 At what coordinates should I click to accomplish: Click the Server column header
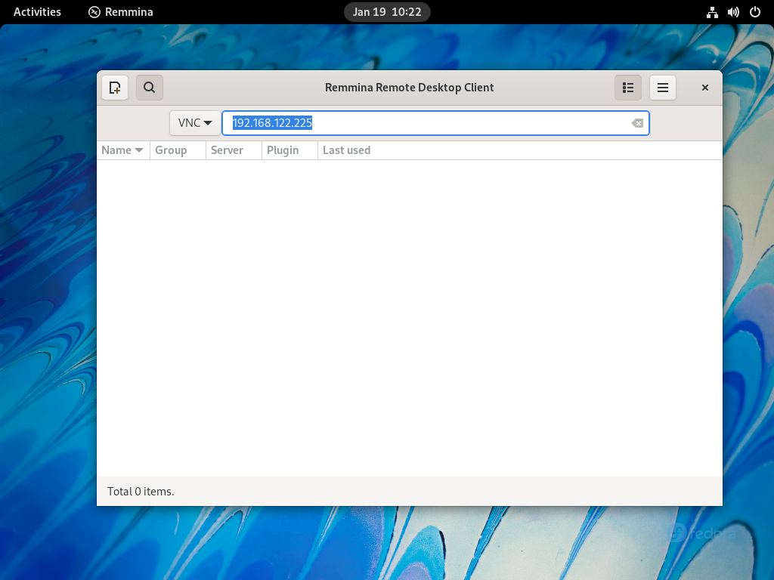tap(234, 150)
